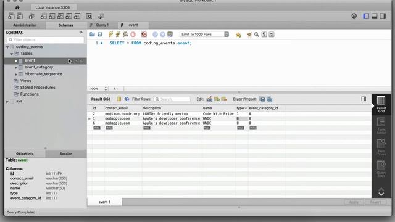
Task: Toggle the bottom output panel
Action: point(375,16)
